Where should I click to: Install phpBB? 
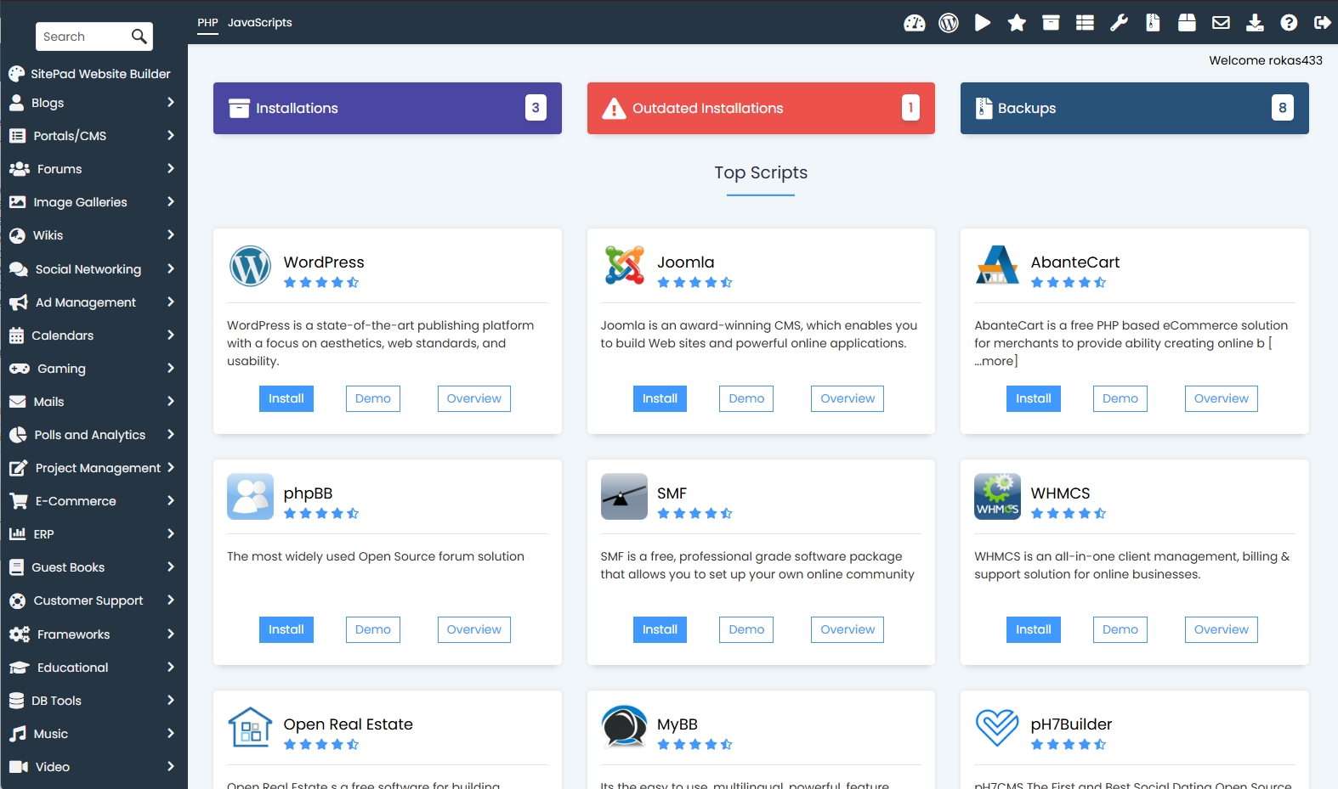(x=286, y=629)
